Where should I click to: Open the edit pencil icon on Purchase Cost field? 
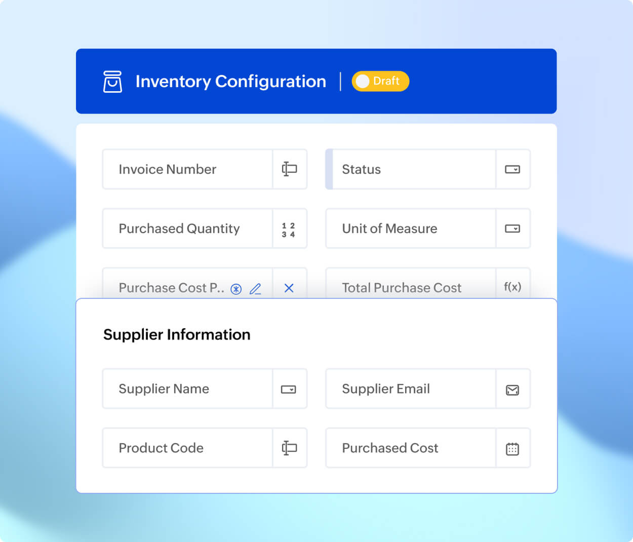(x=256, y=288)
